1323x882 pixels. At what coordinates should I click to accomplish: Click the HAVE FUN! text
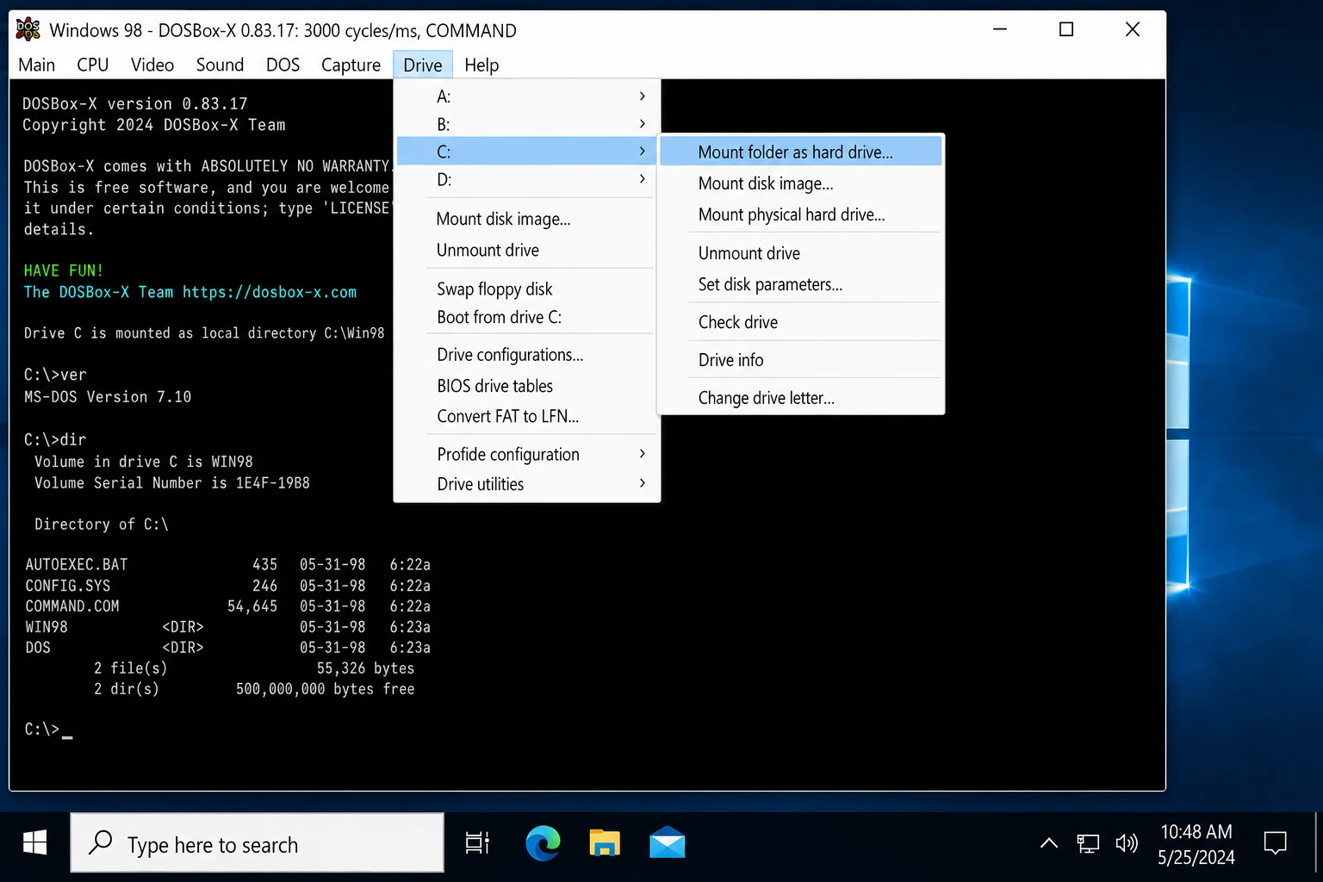click(63, 270)
